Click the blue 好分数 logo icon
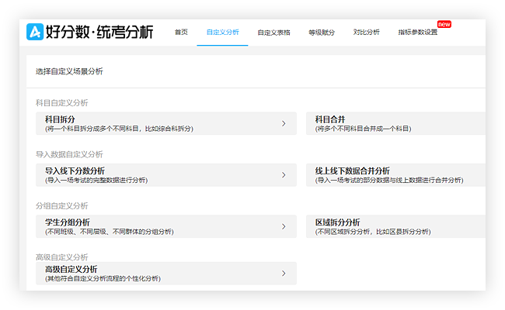The width and height of the screenshot is (505, 310). [x=34, y=32]
